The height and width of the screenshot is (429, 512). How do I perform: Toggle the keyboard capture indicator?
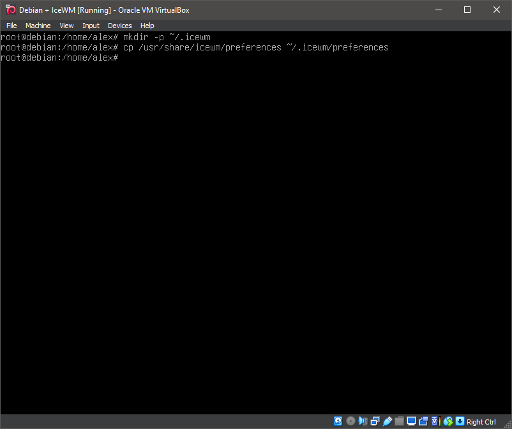tap(460, 421)
